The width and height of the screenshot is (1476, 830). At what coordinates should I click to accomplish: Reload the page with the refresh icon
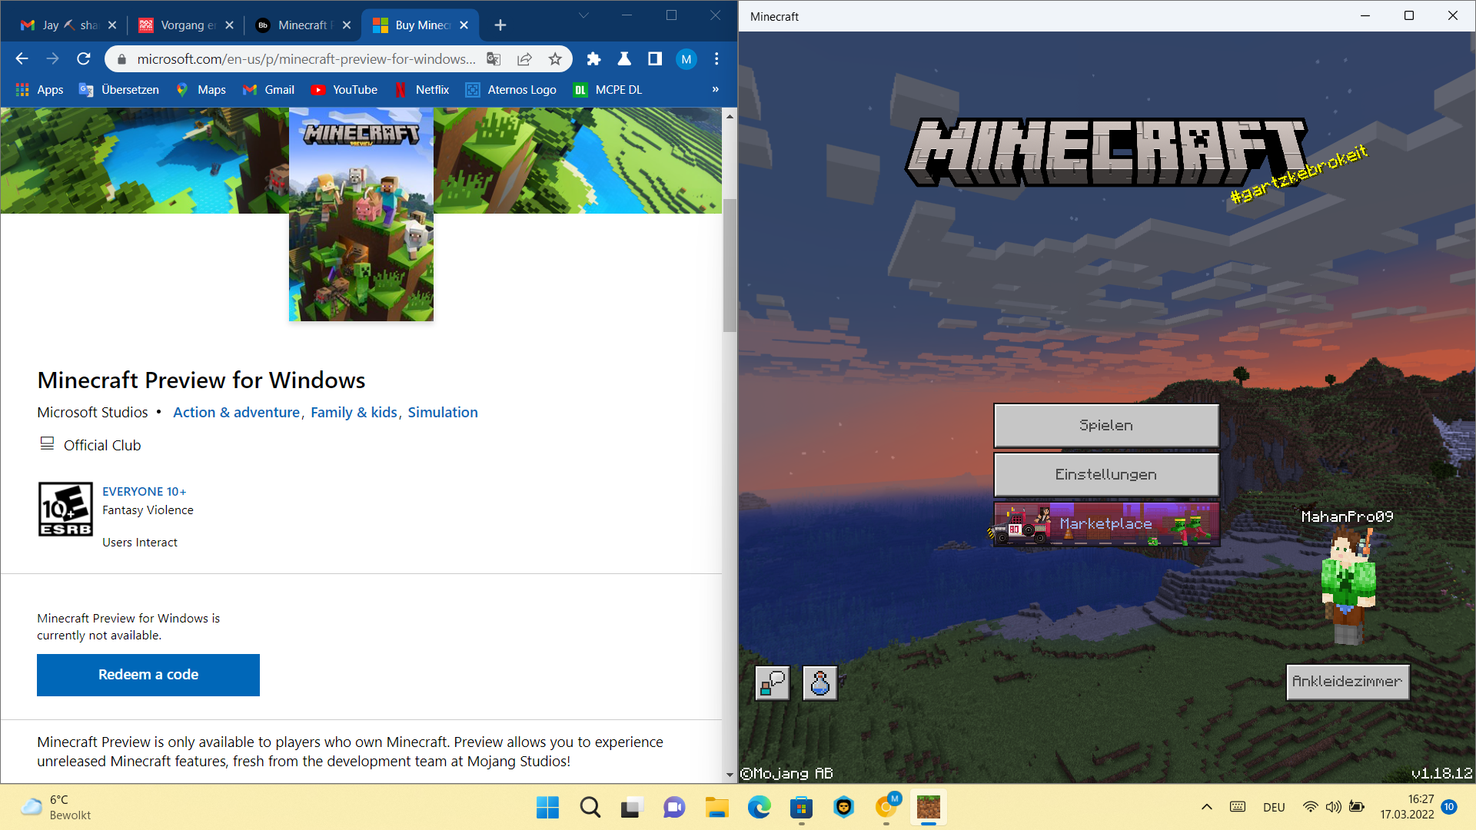coord(84,59)
